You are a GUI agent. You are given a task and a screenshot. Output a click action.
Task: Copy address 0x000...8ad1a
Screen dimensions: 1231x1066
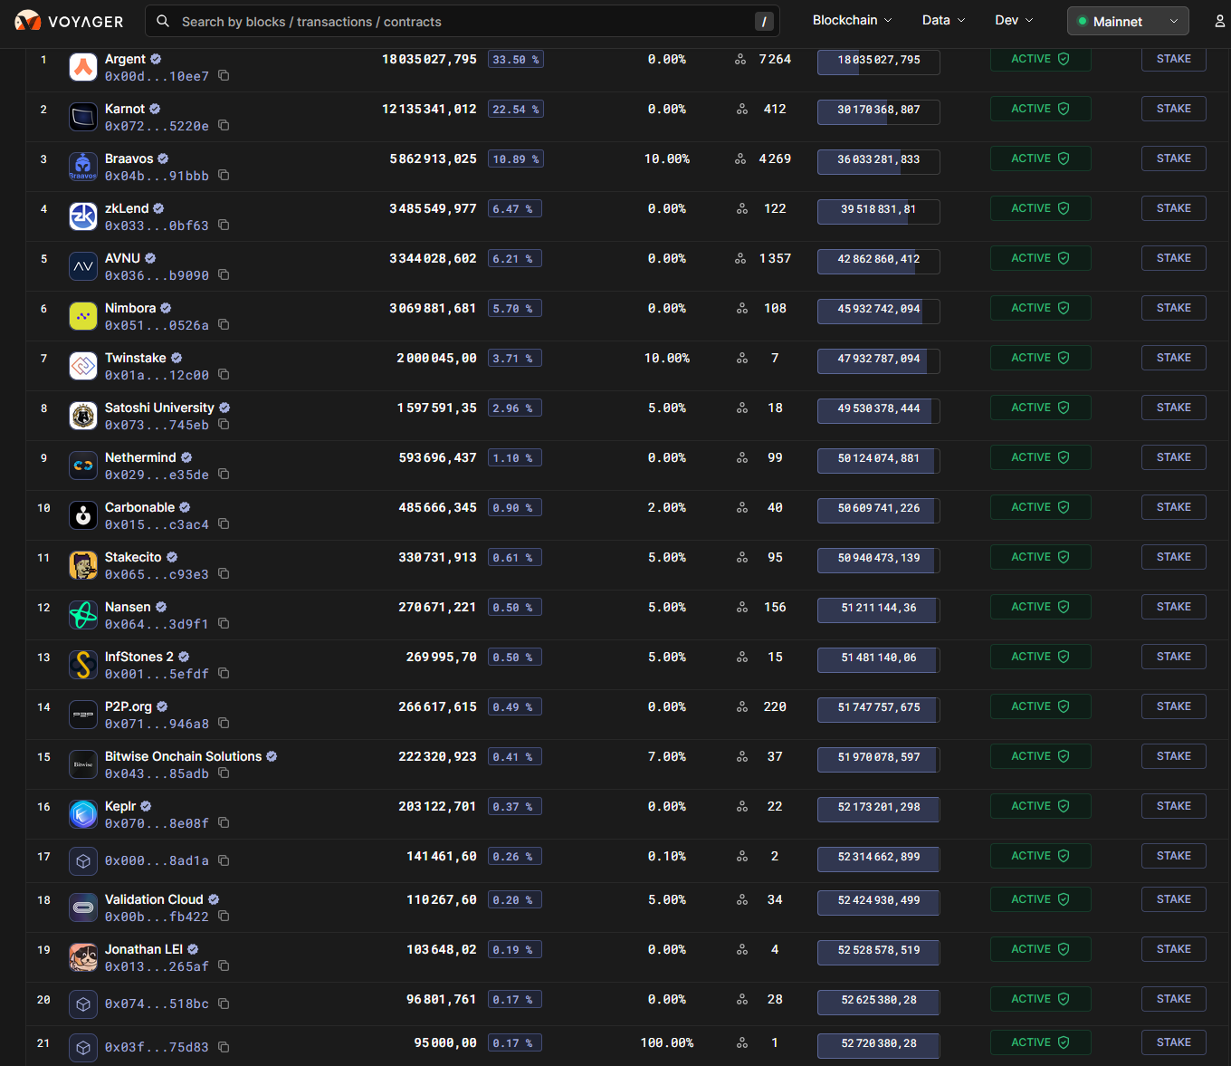224,861
